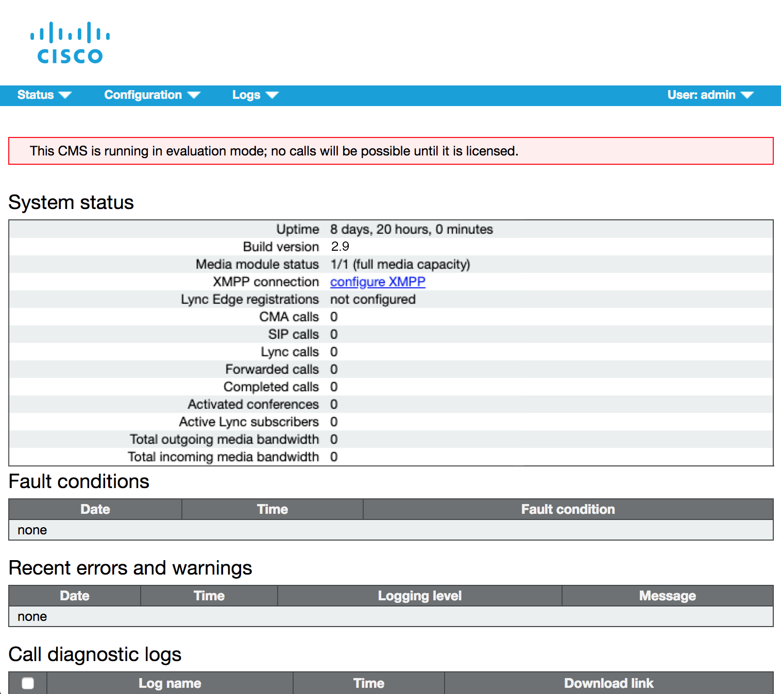Click the evaluation mode warning banner
The width and height of the screenshot is (781, 694).
pyautogui.click(x=390, y=151)
